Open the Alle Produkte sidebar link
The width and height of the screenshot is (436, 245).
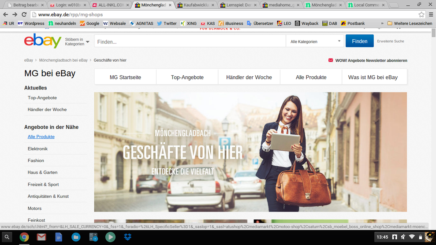pos(41,137)
